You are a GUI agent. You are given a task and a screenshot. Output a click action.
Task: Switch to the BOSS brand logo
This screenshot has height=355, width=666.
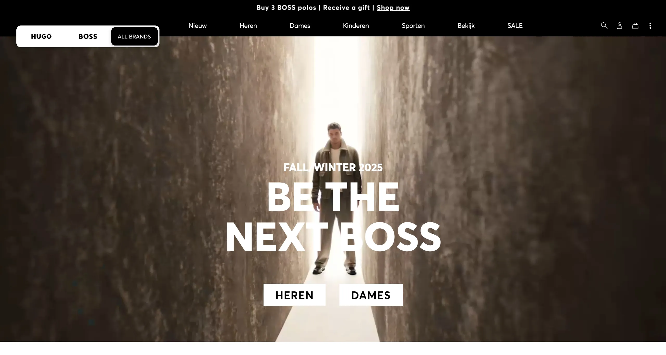(x=88, y=36)
